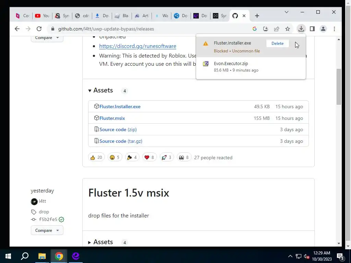Go back to previous page
This screenshot has width=351, height=263.
tap(17, 29)
